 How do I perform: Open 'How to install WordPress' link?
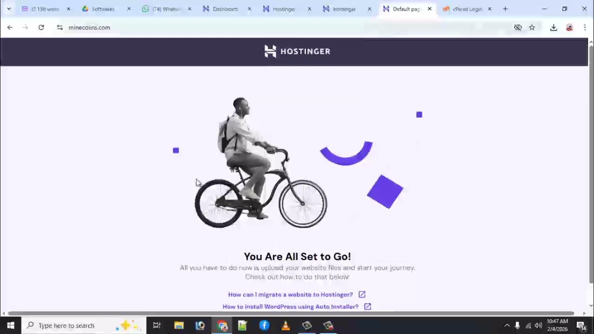[291, 307]
